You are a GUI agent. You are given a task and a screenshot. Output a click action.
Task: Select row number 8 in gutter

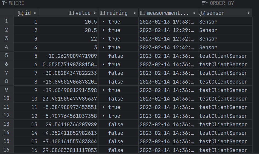[x=7, y=81]
